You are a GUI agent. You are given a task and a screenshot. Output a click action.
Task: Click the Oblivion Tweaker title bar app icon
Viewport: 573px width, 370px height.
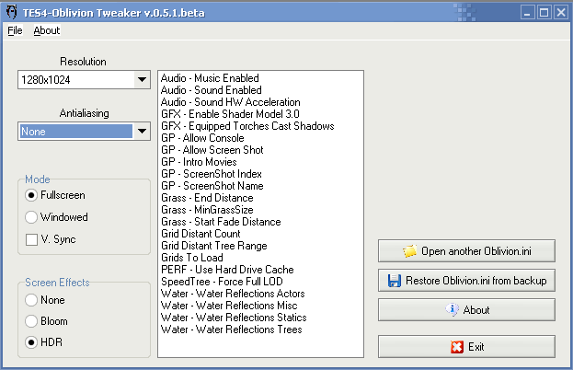12,12
